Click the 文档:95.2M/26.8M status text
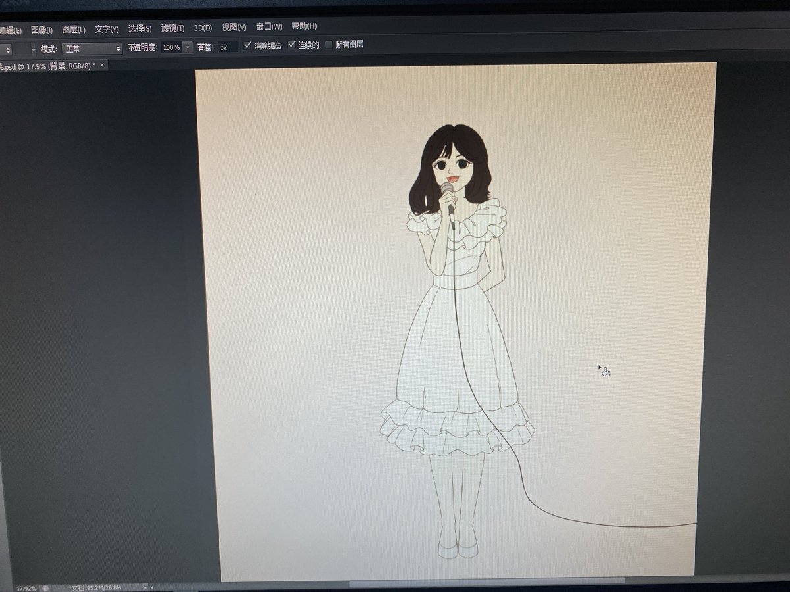Image resolution: width=790 pixels, height=592 pixels. click(96, 587)
